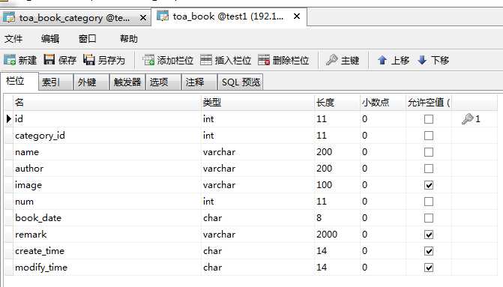This screenshot has width=503, height=287.
Task: Uncheck allow-null checkbox for modify_time
Action: coord(429,268)
